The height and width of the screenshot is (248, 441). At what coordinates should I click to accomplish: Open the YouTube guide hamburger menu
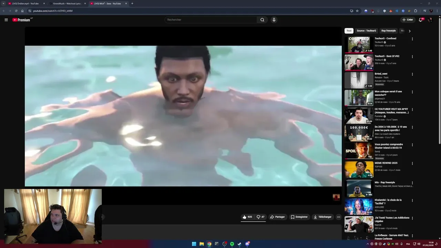(x=6, y=20)
